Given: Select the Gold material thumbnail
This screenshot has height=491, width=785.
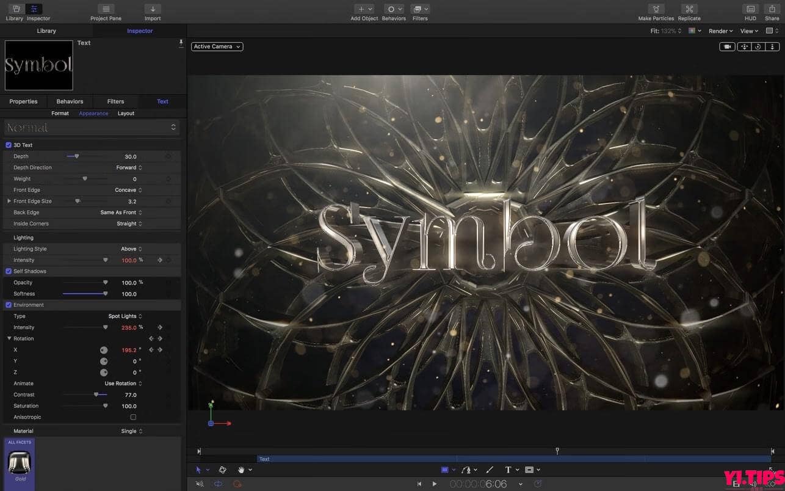Looking at the screenshot, I should coord(18,462).
